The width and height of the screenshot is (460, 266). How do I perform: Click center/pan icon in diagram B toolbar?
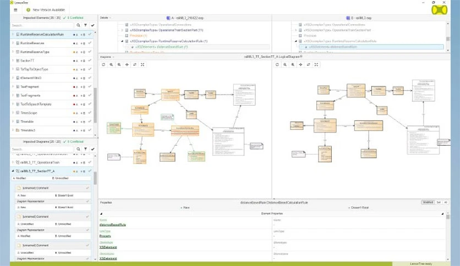coord(300,64)
